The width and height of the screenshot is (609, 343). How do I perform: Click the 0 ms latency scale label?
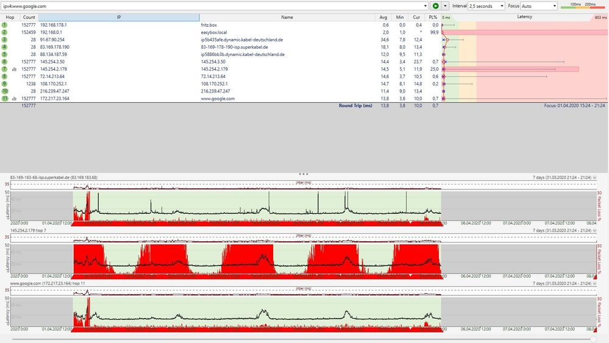click(446, 18)
